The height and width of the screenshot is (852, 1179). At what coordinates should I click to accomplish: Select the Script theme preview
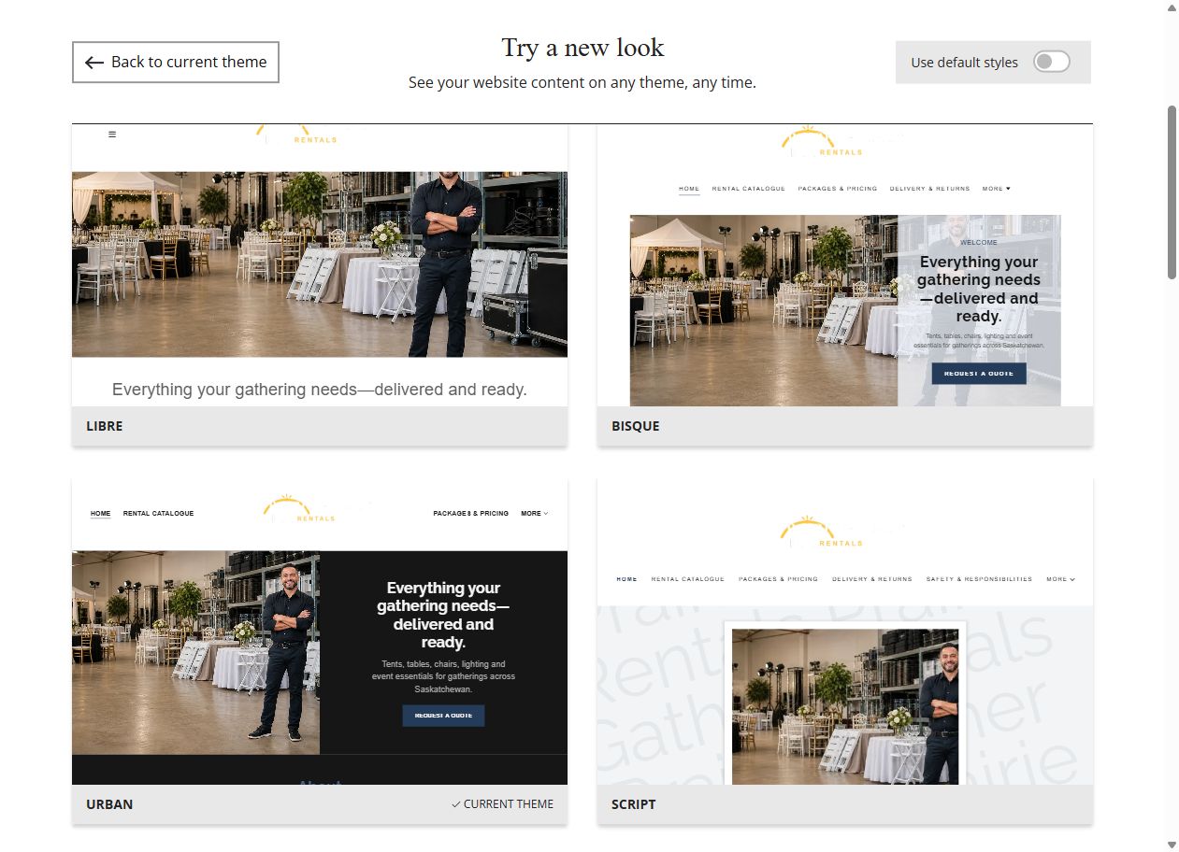(x=845, y=632)
